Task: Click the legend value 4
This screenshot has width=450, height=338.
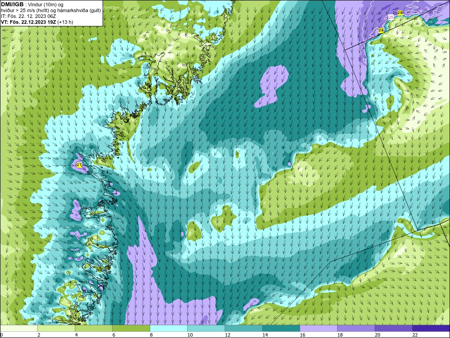Action: (76, 335)
